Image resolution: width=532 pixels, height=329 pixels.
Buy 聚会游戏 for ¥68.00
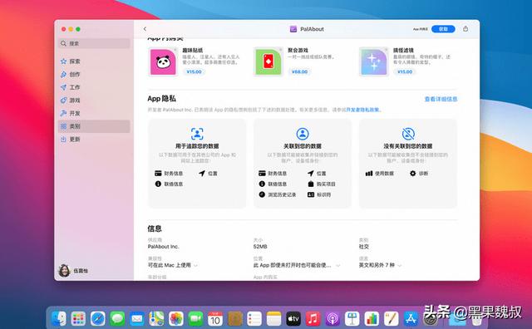pos(299,72)
